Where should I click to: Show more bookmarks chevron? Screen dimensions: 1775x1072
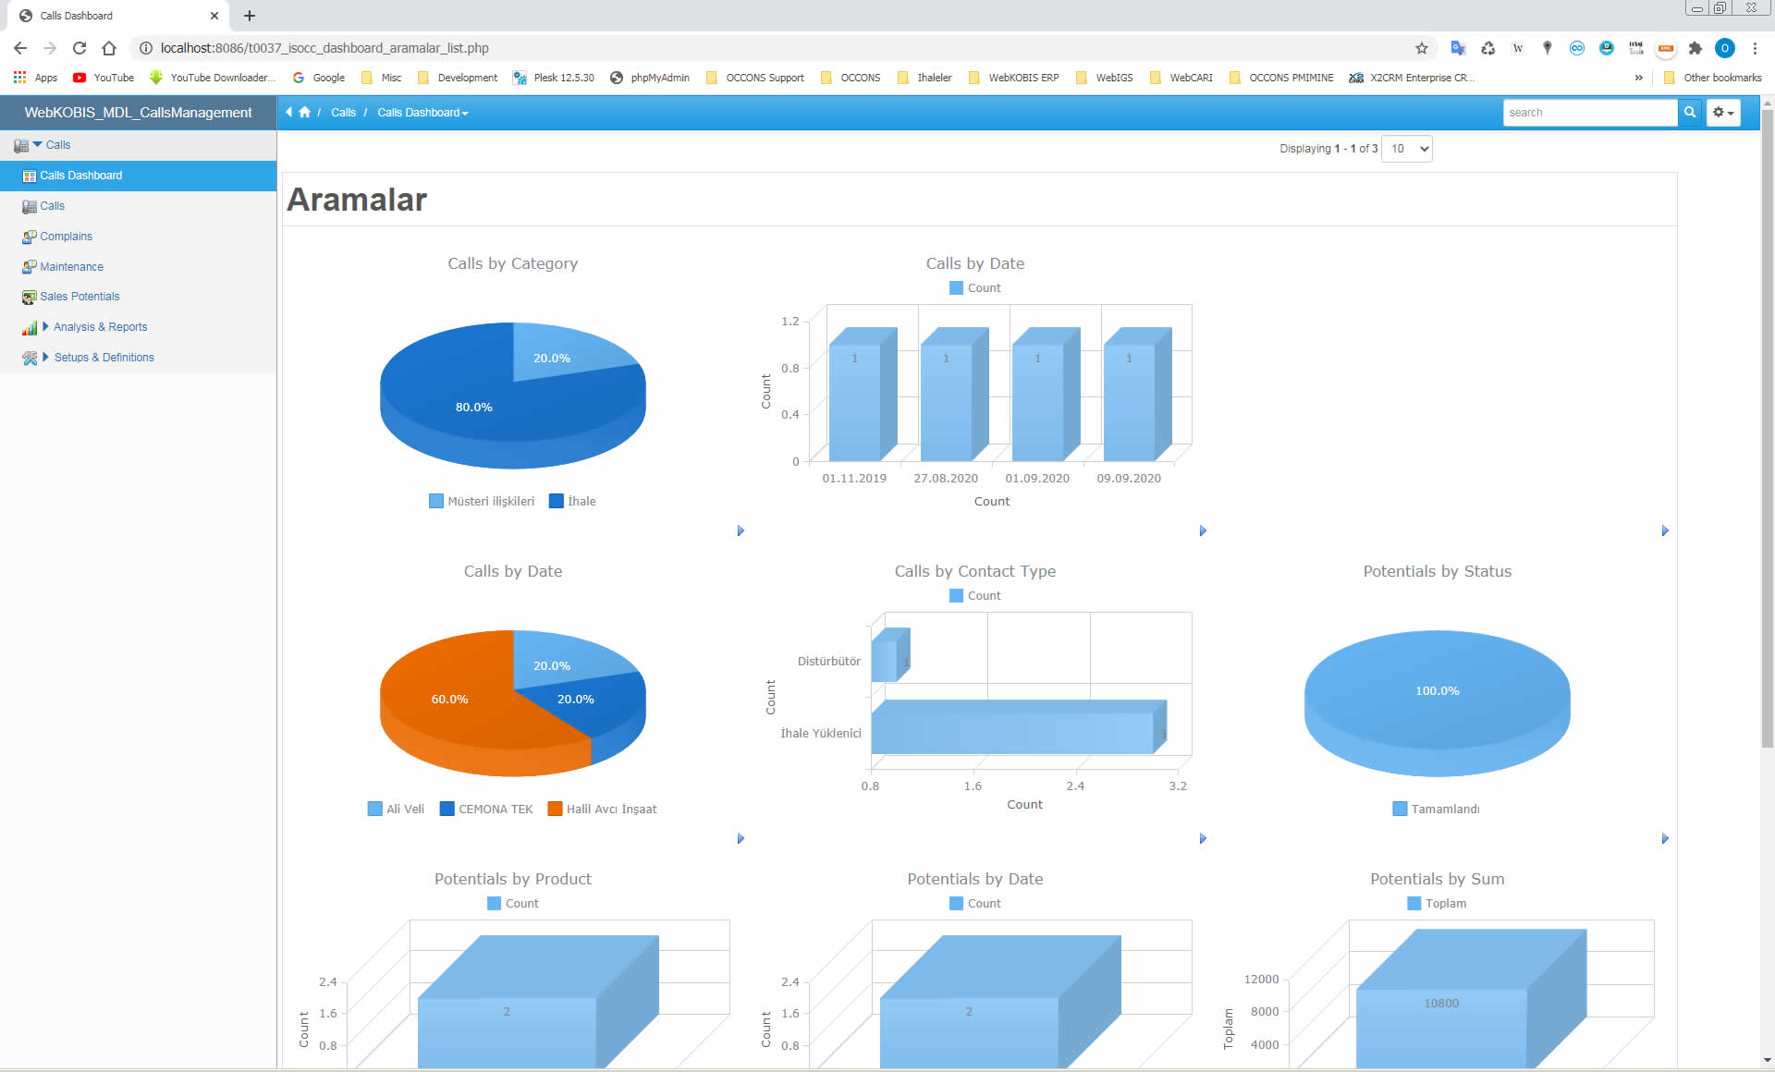coord(1639,78)
